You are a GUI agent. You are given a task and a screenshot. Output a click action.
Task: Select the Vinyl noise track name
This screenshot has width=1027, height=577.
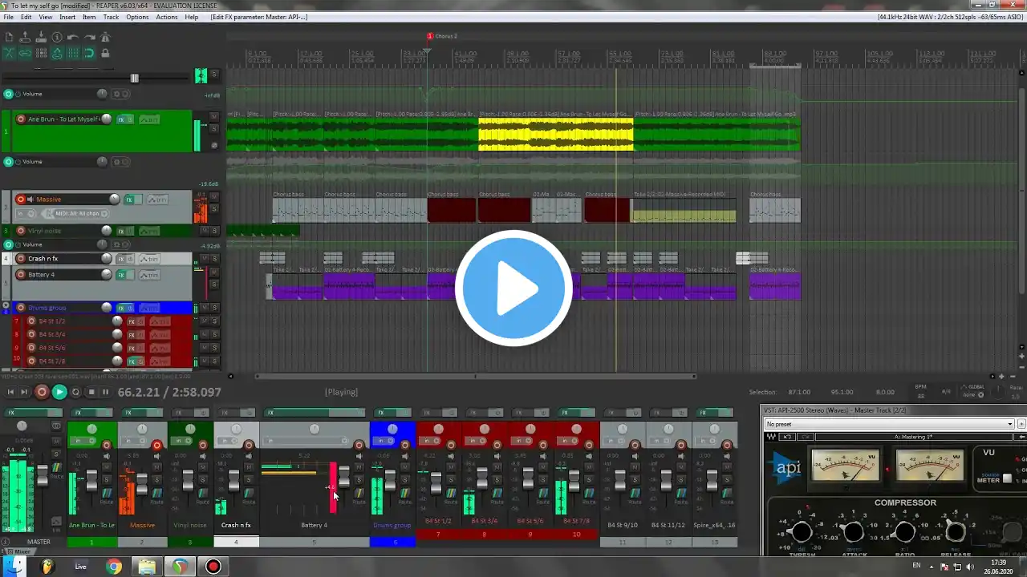tap(44, 231)
